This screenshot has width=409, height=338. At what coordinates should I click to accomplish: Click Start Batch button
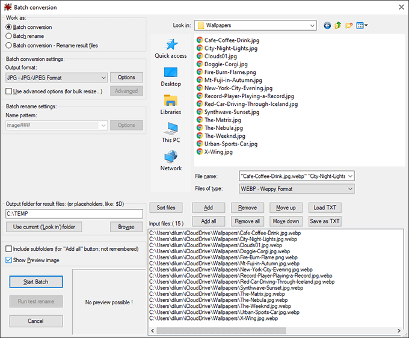36,282
